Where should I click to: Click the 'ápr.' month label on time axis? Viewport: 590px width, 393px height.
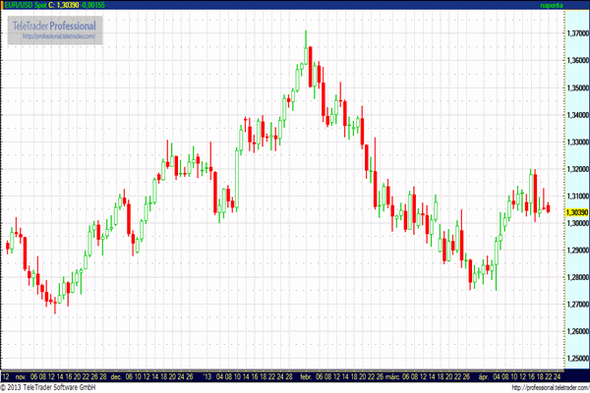point(482,376)
